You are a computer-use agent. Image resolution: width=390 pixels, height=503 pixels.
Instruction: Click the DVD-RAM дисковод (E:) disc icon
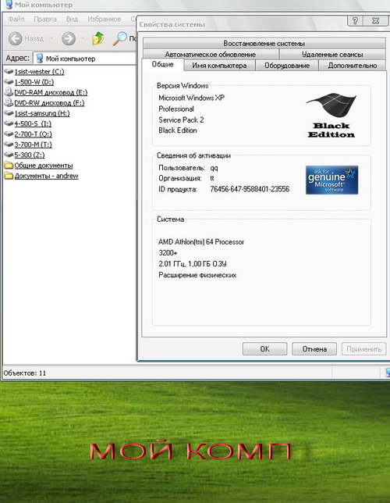point(9,92)
